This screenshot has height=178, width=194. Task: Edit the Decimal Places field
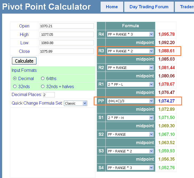(49, 95)
